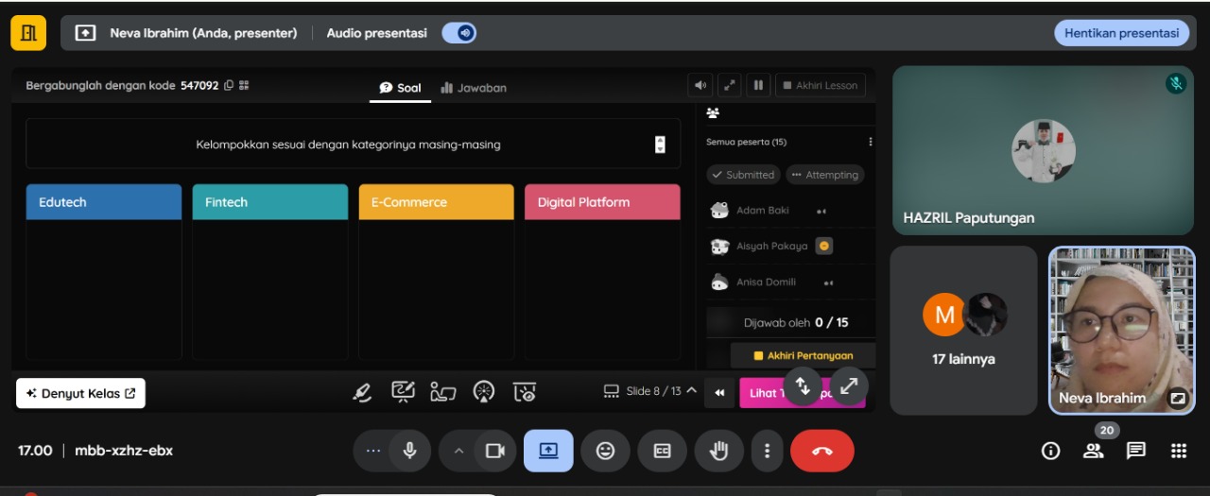Select the Soal tab
The height and width of the screenshot is (496, 1210).
(x=400, y=88)
